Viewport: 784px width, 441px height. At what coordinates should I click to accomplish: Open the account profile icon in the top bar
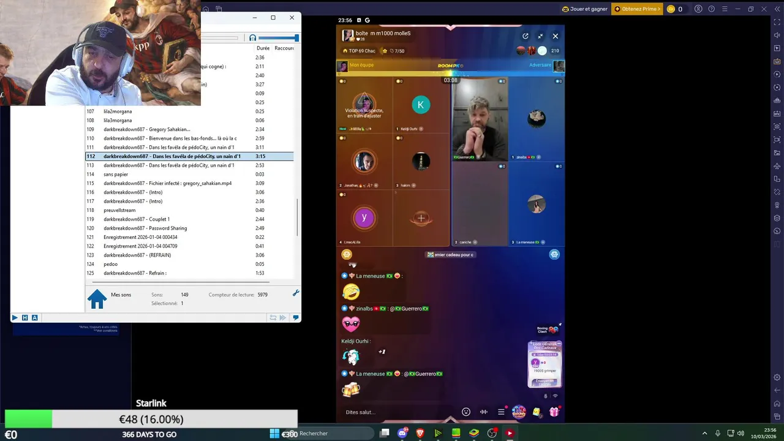pyautogui.click(x=698, y=9)
